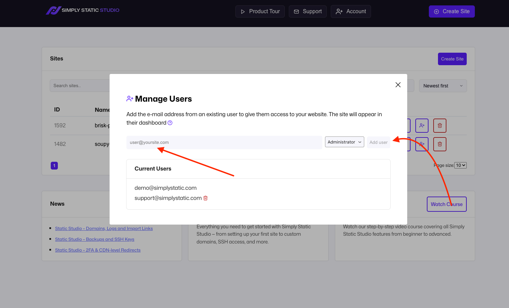Click the Manage Users heading icon
The image size is (509, 308).
click(130, 99)
